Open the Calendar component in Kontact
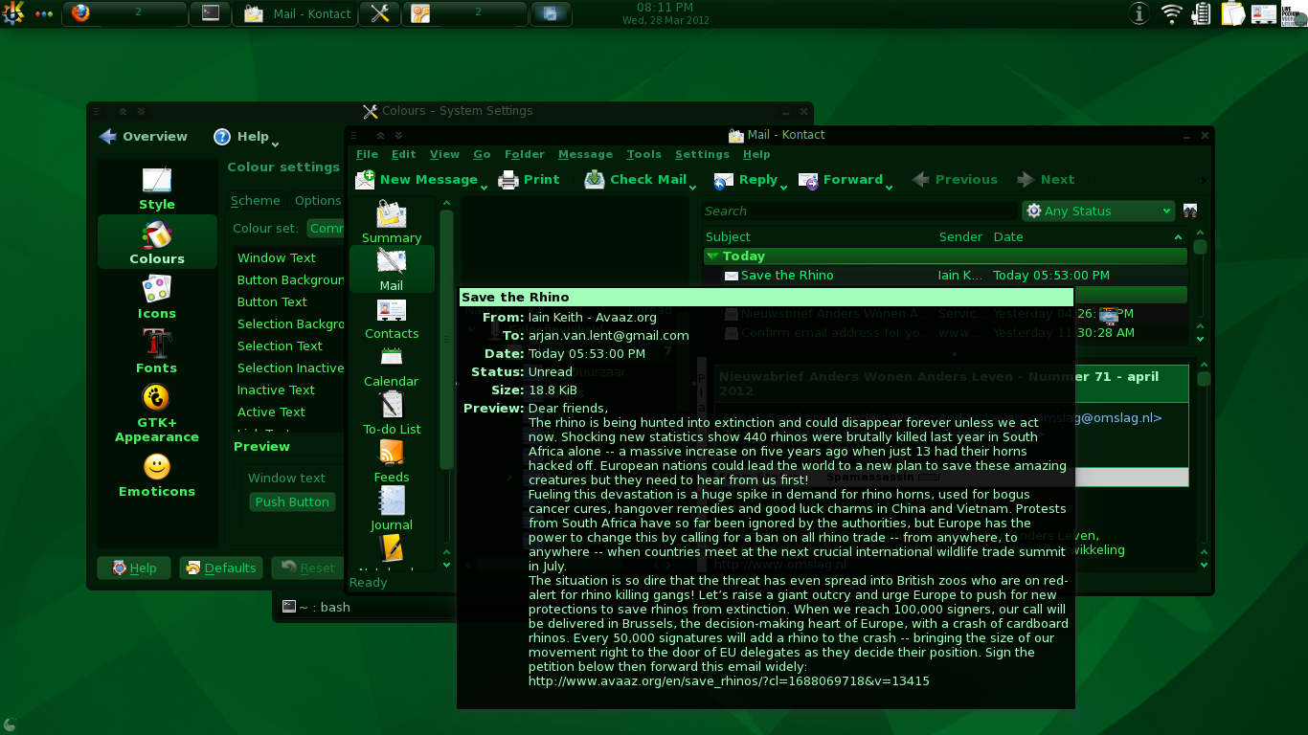1308x735 pixels. [x=392, y=366]
